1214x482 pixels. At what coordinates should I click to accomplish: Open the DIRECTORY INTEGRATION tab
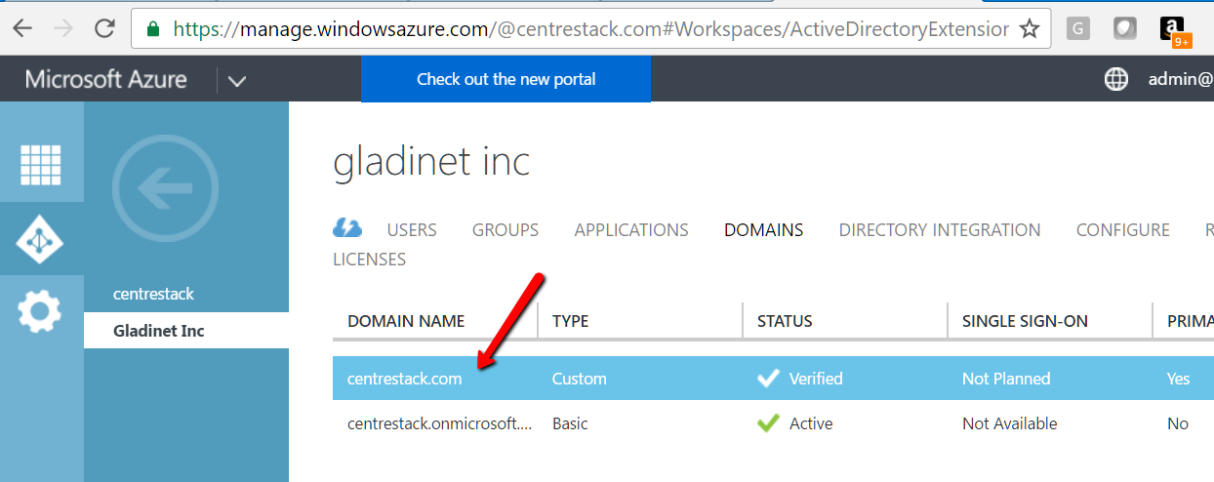[x=940, y=230]
